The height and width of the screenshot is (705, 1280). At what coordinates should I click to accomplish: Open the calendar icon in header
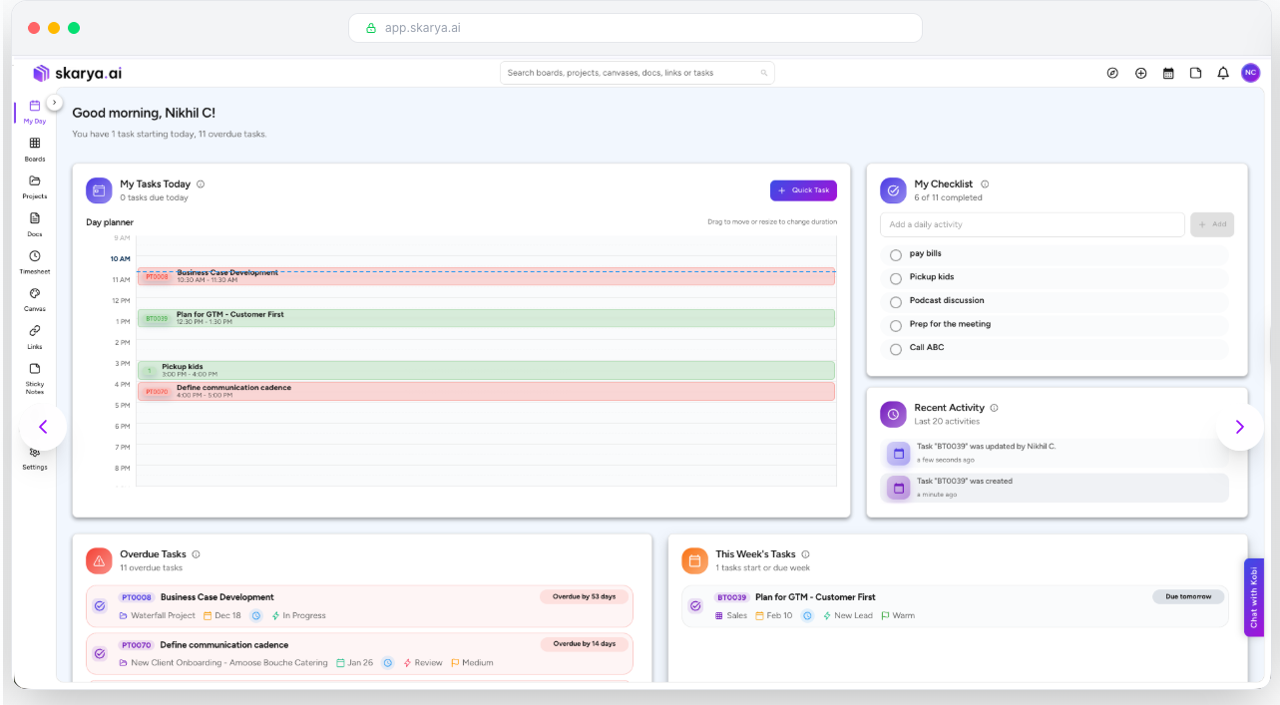[1168, 73]
